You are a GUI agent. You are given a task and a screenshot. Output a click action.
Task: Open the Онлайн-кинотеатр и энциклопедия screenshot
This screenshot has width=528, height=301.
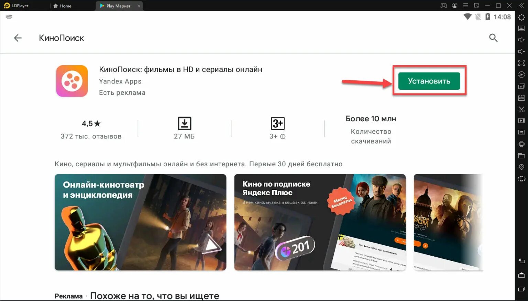click(x=141, y=222)
